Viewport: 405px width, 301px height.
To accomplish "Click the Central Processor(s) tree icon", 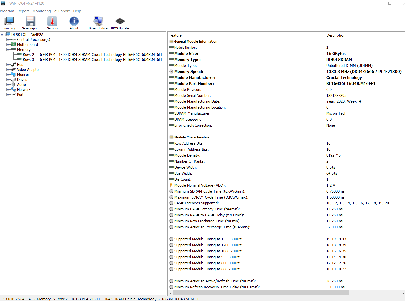I will point(13,40).
